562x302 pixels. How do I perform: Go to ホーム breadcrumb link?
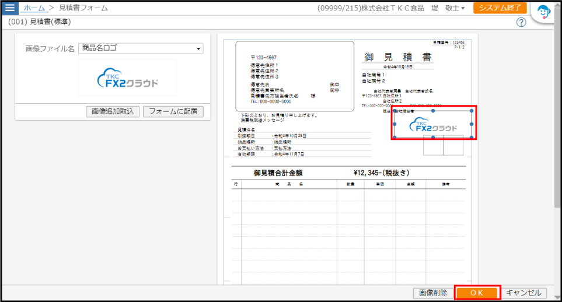34,8
